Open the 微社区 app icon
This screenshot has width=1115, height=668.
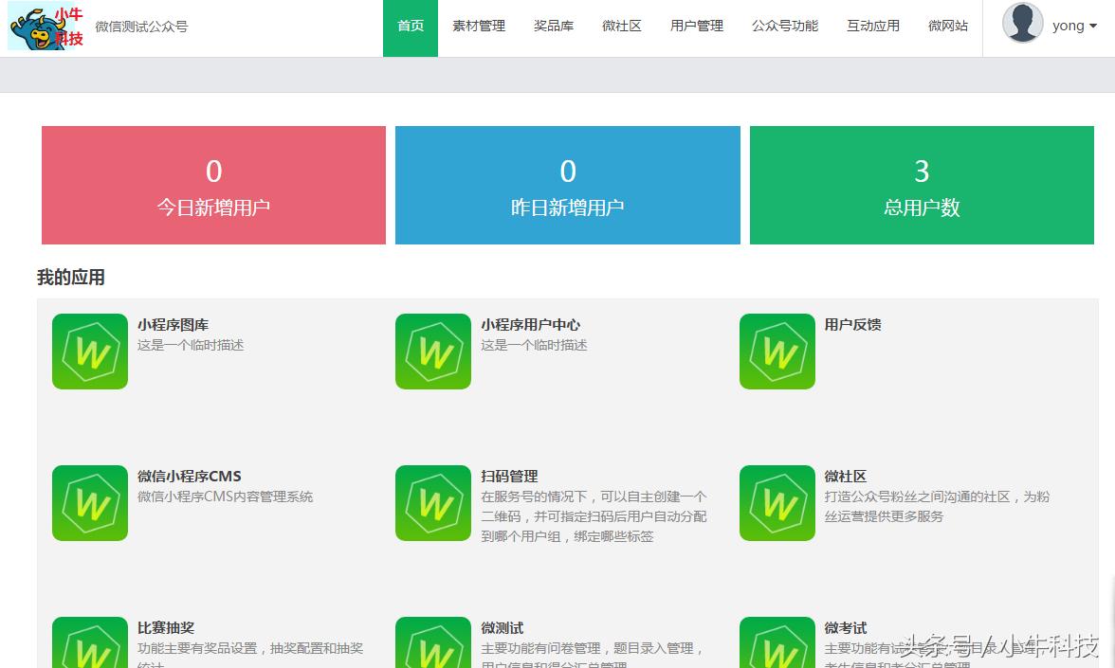[x=777, y=502]
